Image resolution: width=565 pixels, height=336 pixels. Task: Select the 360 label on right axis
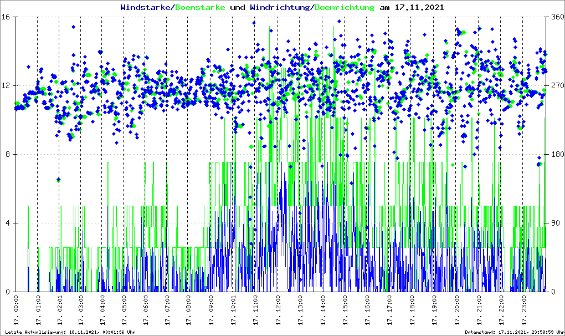pyautogui.click(x=556, y=17)
